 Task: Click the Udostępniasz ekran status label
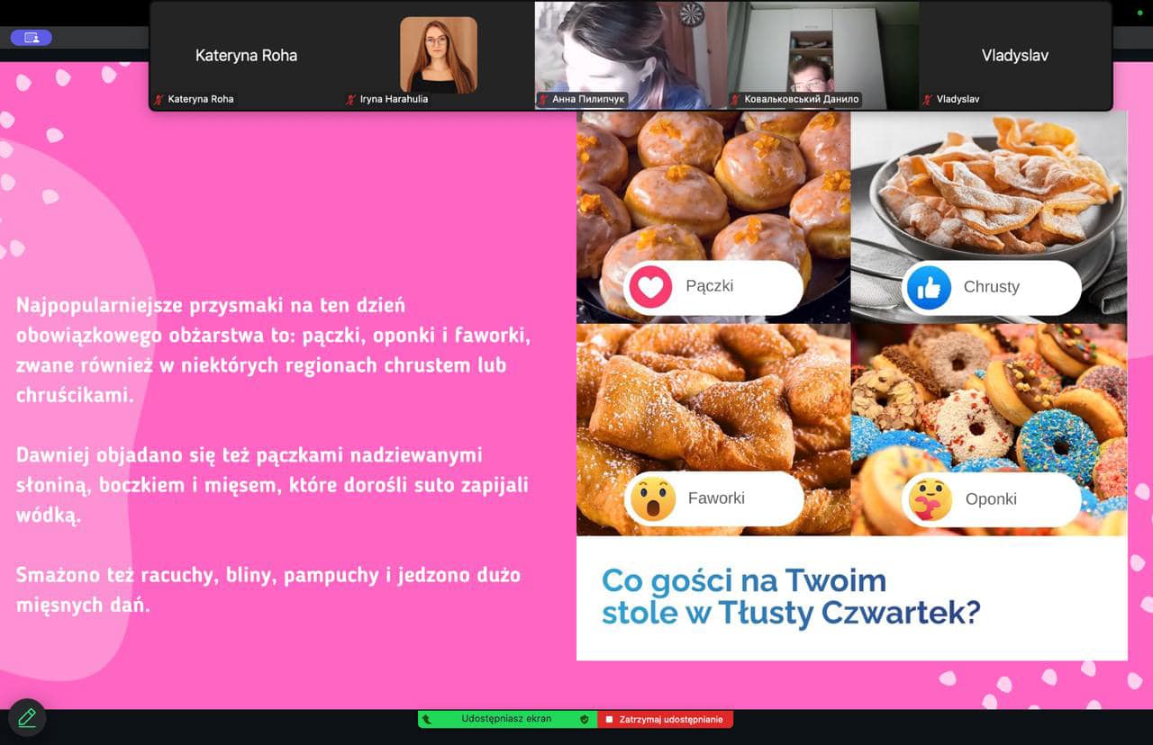[506, 720]
